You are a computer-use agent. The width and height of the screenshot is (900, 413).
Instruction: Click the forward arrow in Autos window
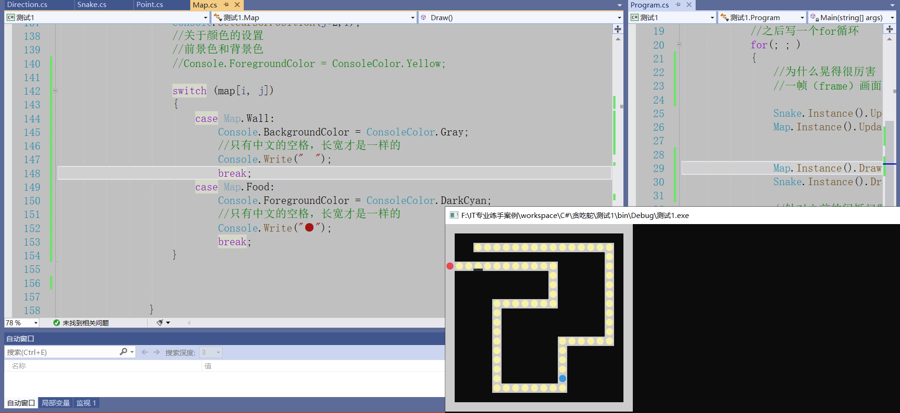pyautogui.click(x=157, y=352)
